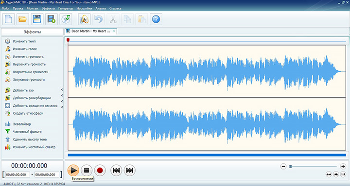
Task: Choose Добавить вращение каналов effect
Action: pos(35,106)
